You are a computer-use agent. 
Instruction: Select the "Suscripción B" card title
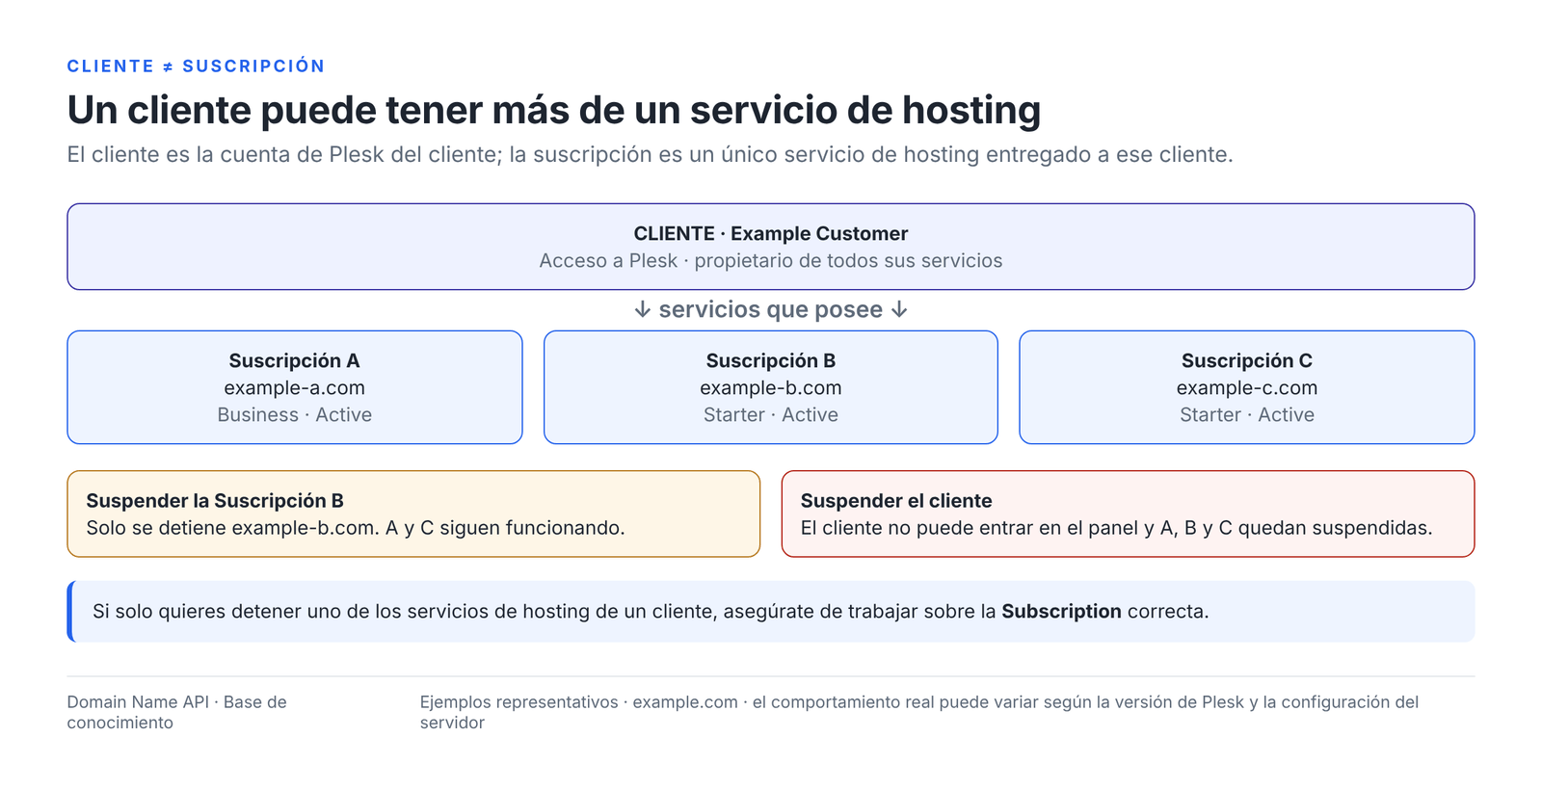click(771, 360)
